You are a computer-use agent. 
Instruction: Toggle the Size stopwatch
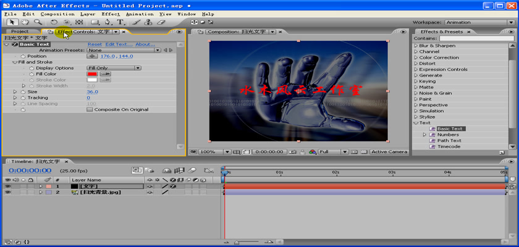[23, 92]
